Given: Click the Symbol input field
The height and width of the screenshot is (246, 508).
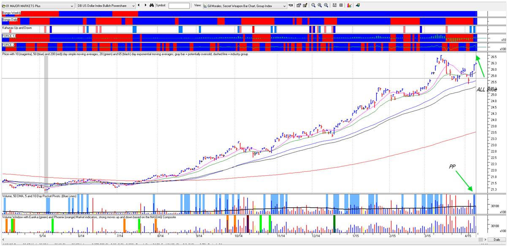Looking at the screenshot, I should [179, 6].
